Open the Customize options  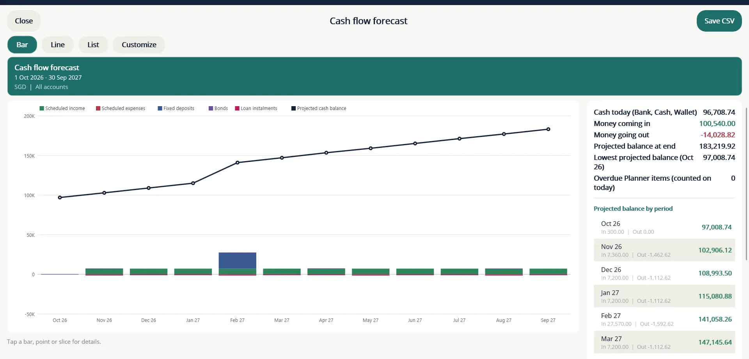(x=139, y=45)
